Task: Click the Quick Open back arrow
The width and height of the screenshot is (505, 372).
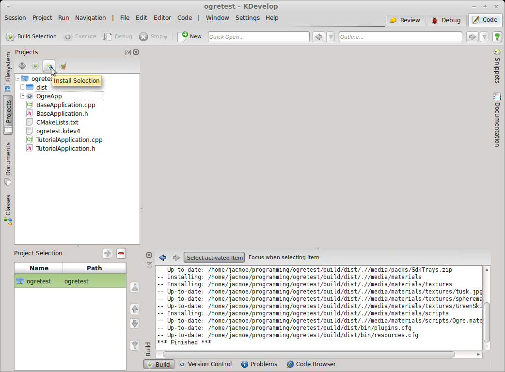Action: click(x=319, y=37)
